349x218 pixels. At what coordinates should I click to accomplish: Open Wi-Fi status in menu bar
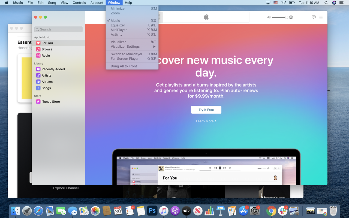coord(284,3)
